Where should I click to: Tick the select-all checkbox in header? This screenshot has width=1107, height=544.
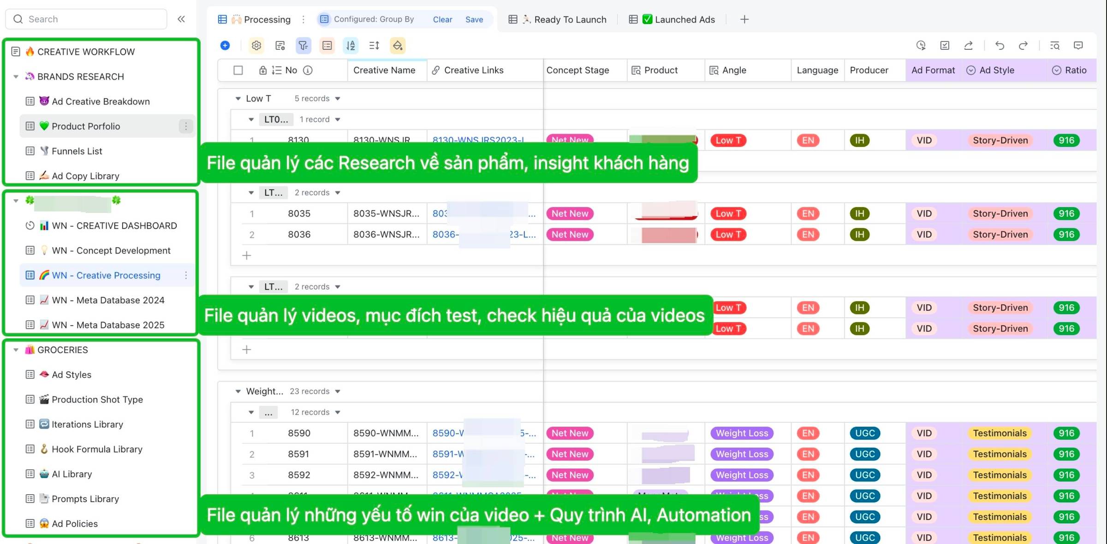pyautogui.click(x=238, y=70)
